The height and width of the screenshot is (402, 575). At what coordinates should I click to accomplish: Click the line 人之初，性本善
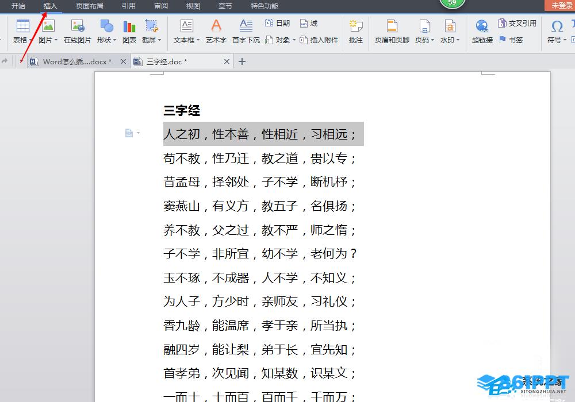coord(260,134)
